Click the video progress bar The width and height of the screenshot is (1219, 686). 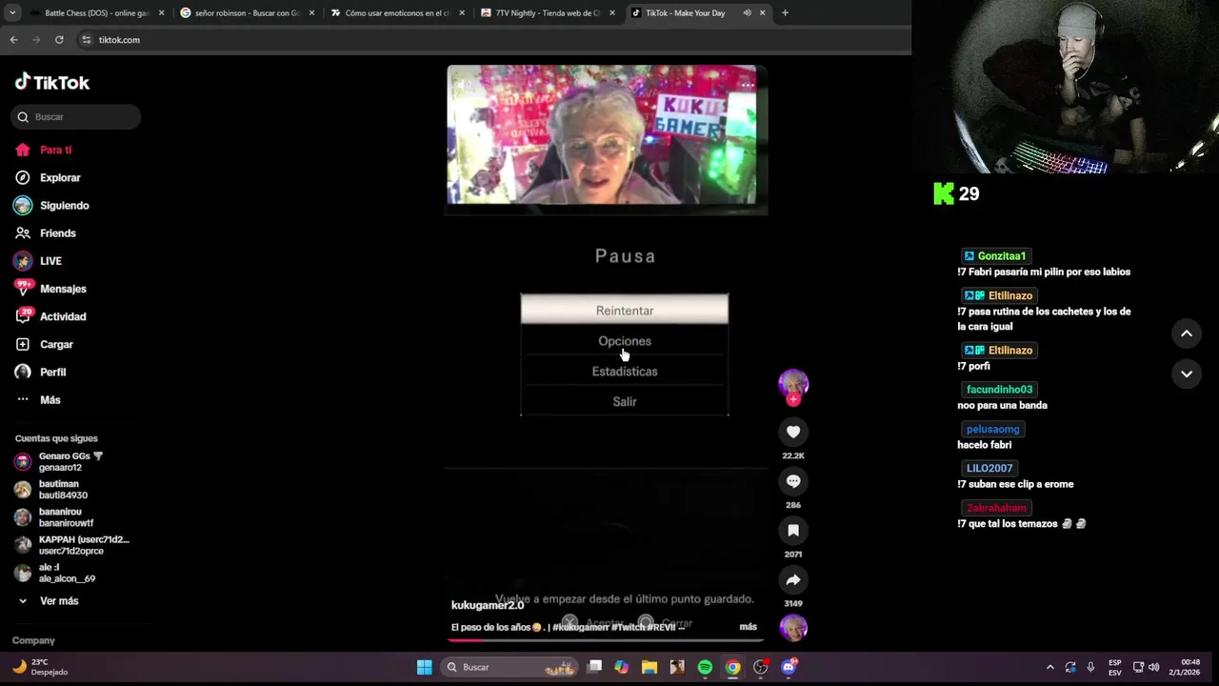pos(607,640)
